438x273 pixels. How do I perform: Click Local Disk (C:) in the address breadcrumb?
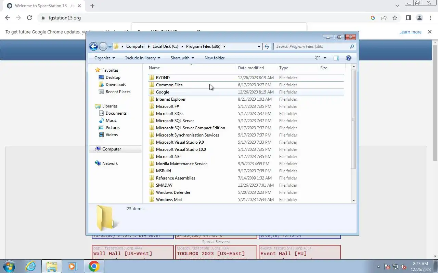coord(165,46)
